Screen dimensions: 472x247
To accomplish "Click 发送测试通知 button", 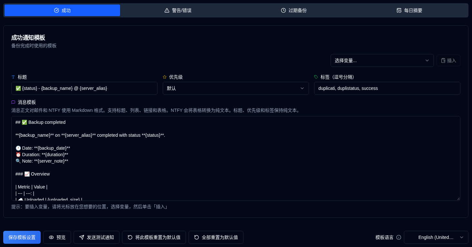I will coord(97,237).
